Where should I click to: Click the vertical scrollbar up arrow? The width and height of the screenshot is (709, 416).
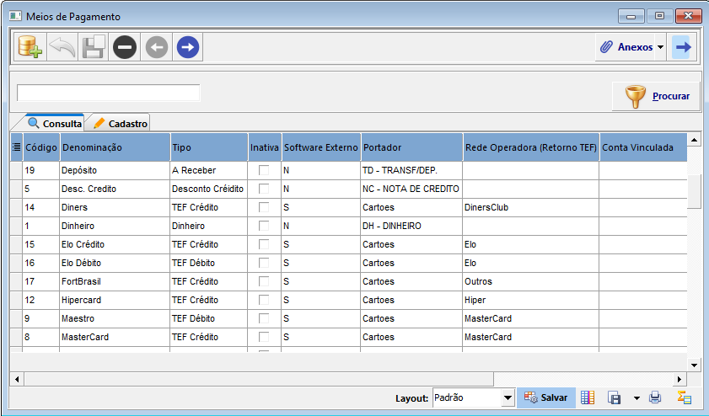[694, 140]
